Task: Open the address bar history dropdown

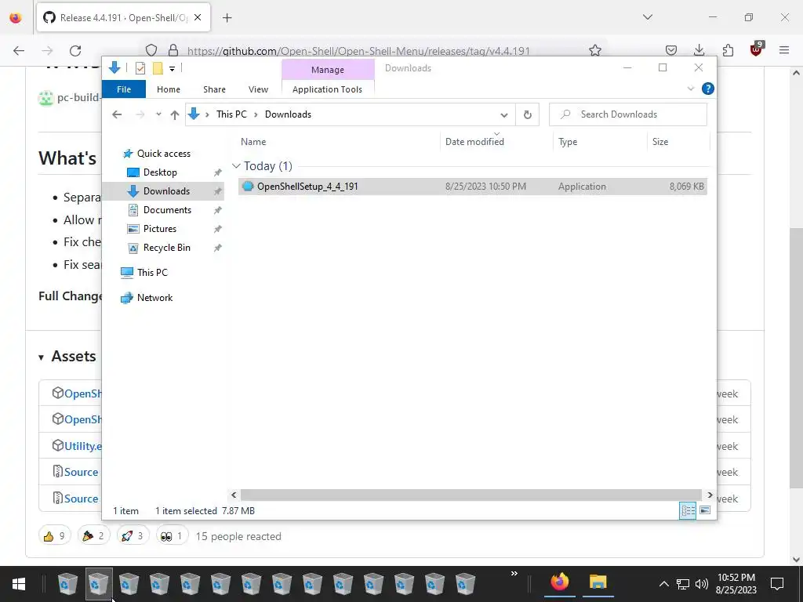Action: pos(504,114)
